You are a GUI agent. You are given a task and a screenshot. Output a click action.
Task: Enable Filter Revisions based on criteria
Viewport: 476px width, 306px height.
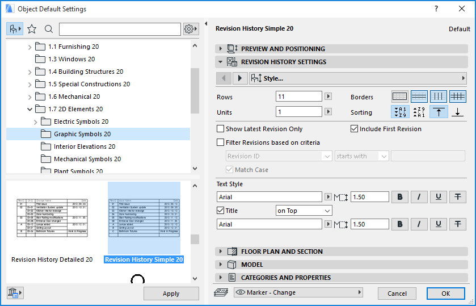221,142
